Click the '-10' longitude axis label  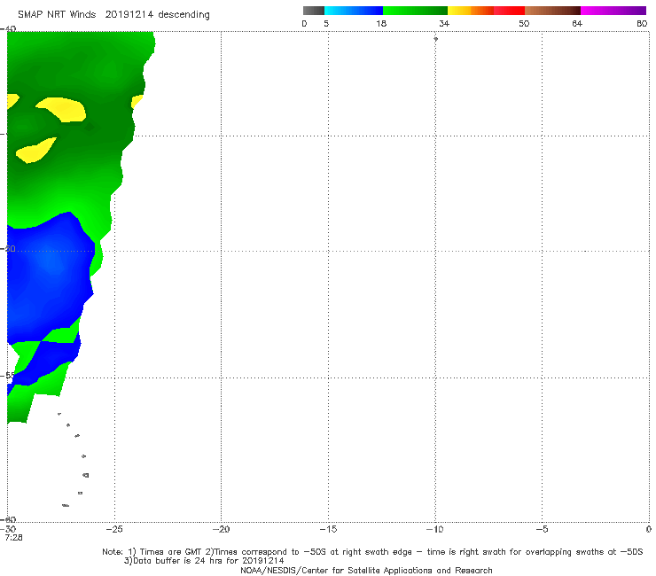click(434, 529)
